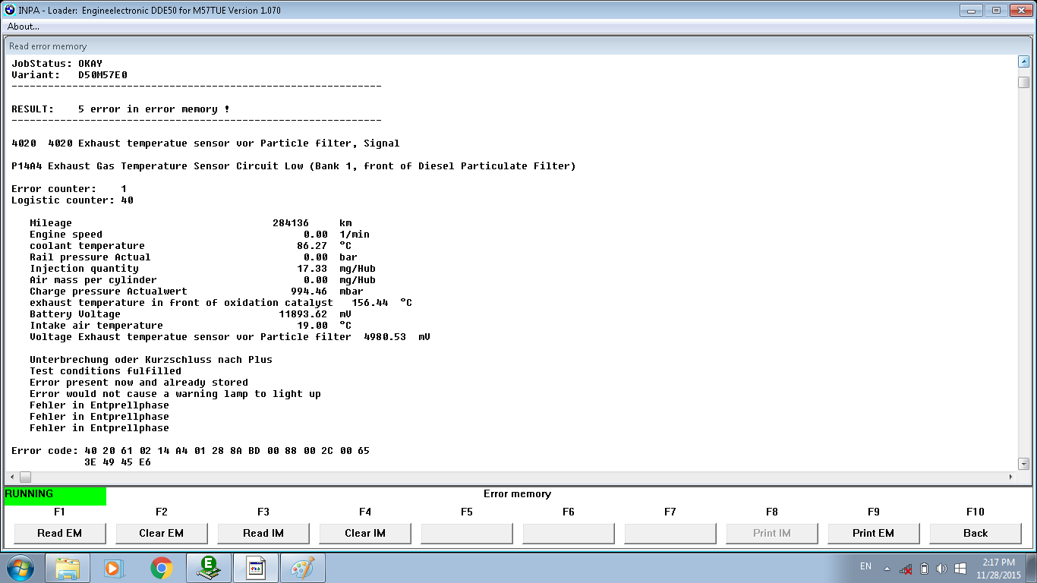Click Clear IM under F4
1037x583 pixels.
pos(364,533)
